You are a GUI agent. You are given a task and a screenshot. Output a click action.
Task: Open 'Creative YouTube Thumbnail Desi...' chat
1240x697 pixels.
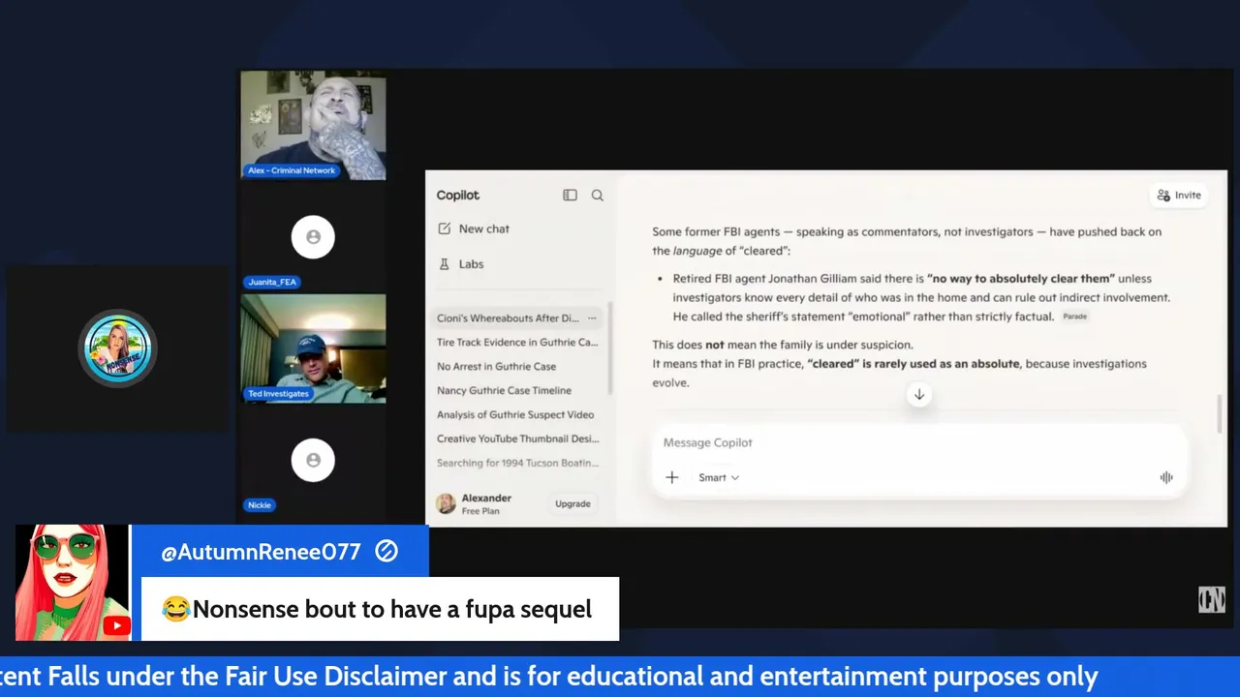(x=517, y=439)
